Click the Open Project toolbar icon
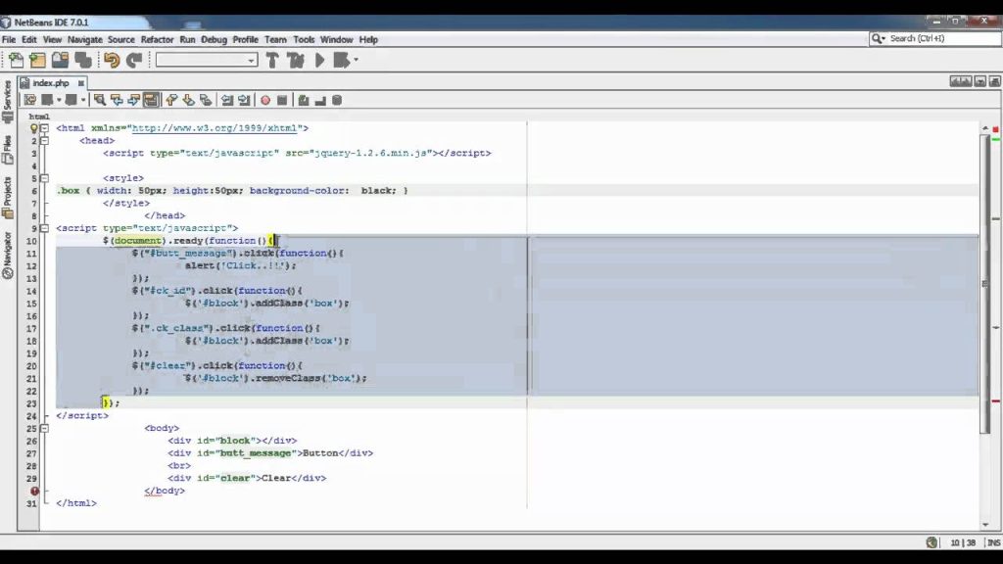The image size is (1003, 564). 60,60
